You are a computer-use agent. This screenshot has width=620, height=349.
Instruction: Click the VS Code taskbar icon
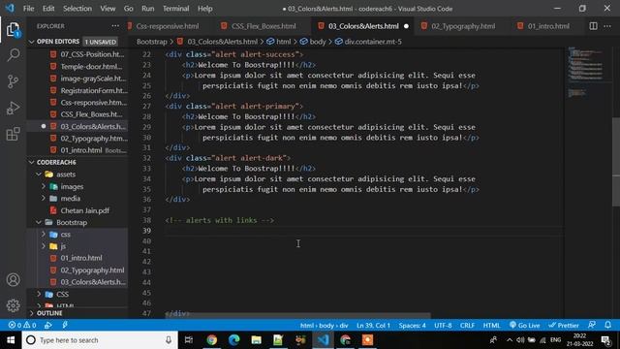point(323,340)
